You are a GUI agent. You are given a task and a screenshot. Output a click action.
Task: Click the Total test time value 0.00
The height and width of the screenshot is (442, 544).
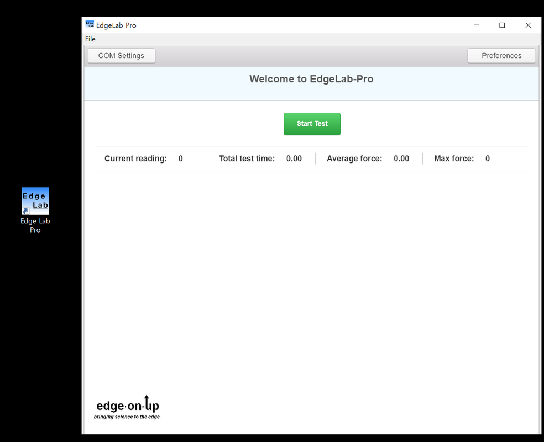(x=294, y=159)
